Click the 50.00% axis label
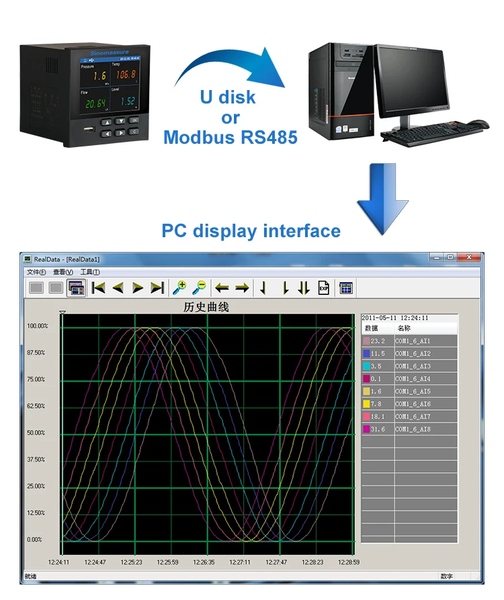 click(36, 433)
